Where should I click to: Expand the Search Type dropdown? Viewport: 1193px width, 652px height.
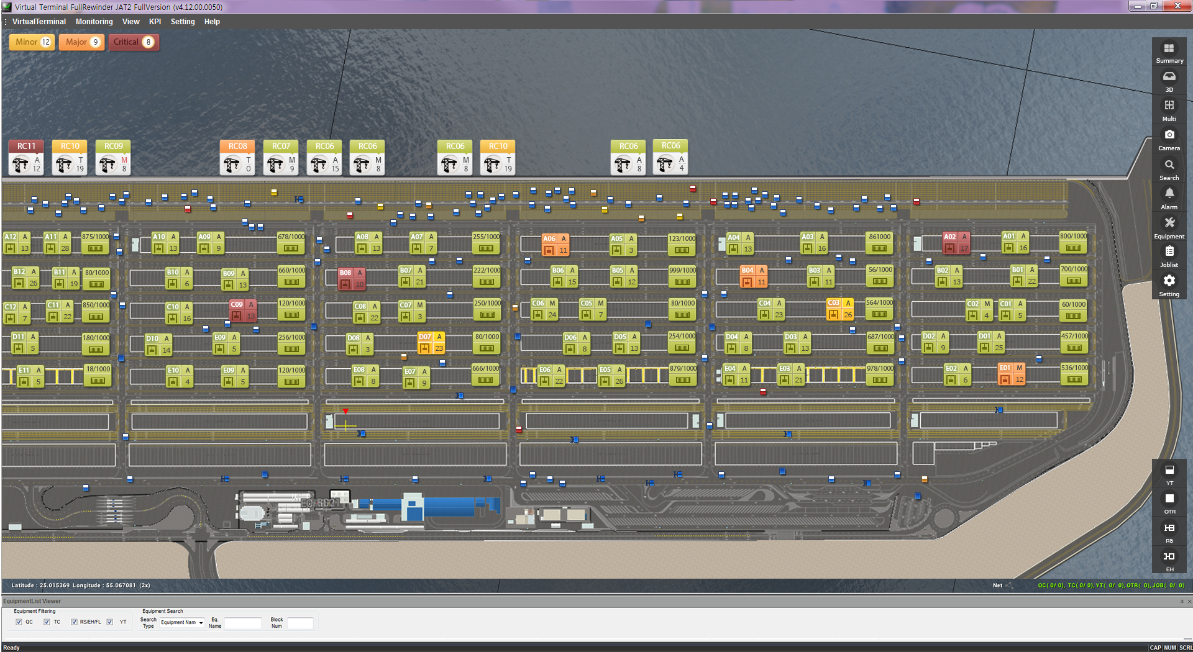coord(182,623)
